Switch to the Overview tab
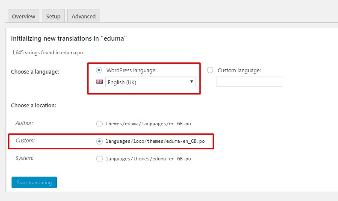 [x=24, y=16]
